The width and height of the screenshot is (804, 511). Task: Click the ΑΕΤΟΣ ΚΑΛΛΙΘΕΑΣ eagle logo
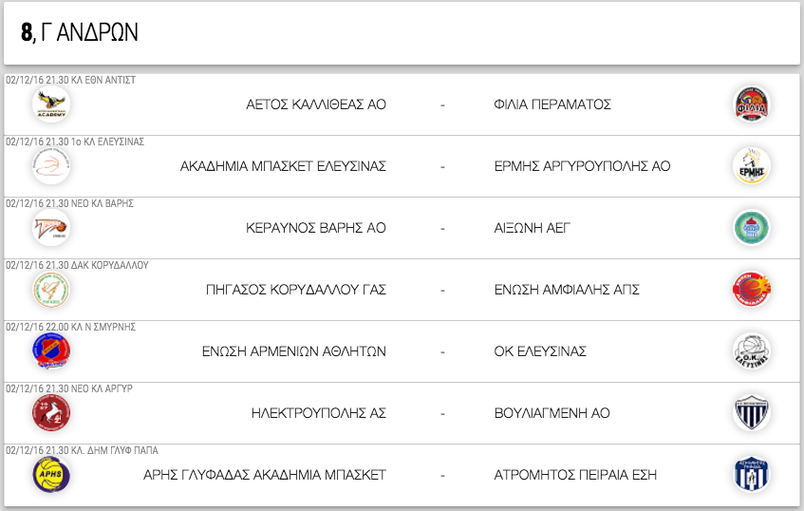point(51,104)
